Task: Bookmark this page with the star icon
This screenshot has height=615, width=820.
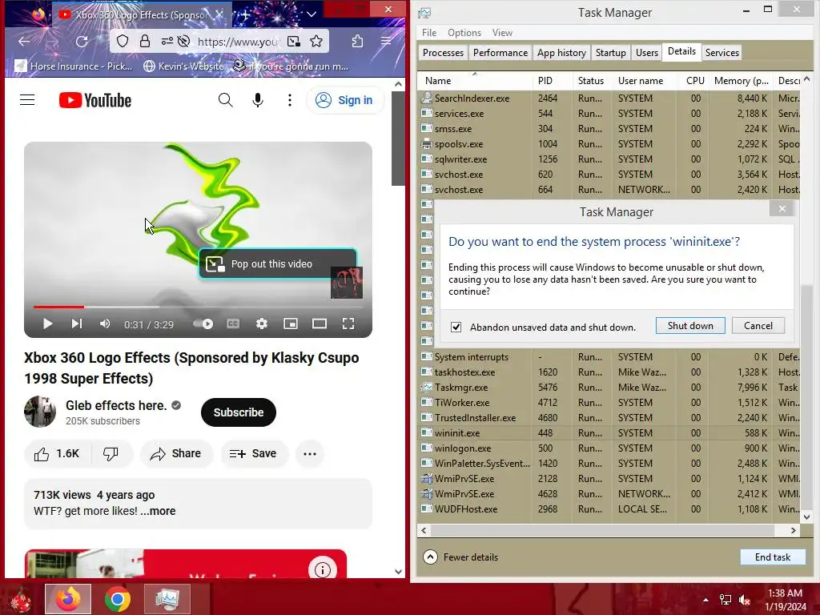Action: (x=316, y=42)
